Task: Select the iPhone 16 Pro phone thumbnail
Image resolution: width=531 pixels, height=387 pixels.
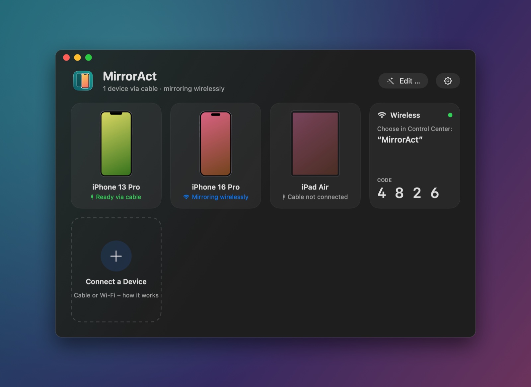Action: (216, 144)
